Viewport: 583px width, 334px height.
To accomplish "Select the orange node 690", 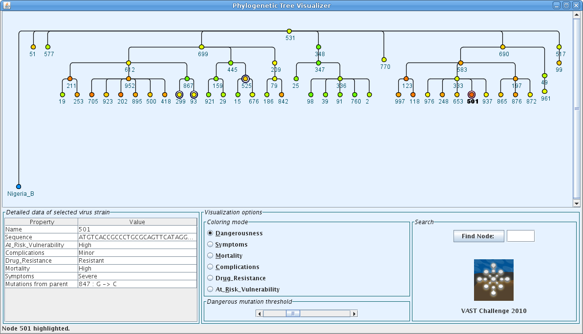I will tap(503, 47).
